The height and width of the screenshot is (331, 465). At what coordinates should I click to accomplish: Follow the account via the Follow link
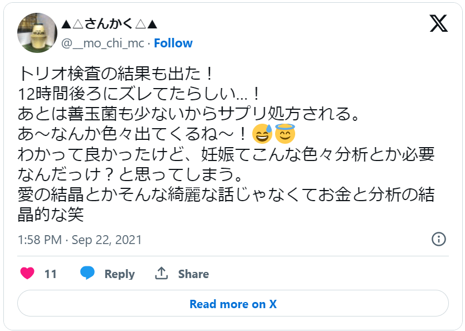pos(173,43)
